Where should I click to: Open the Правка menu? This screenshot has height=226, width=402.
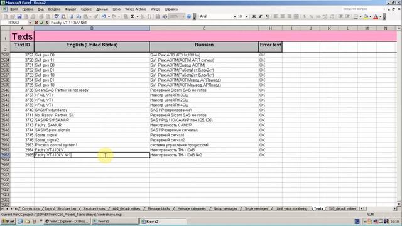[x=28, y=9]
